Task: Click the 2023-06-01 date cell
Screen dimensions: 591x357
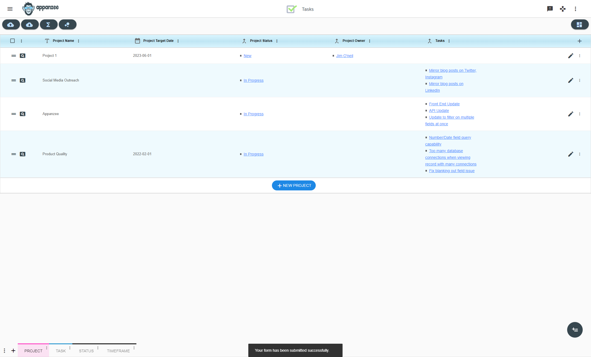Action: point(142,55)
